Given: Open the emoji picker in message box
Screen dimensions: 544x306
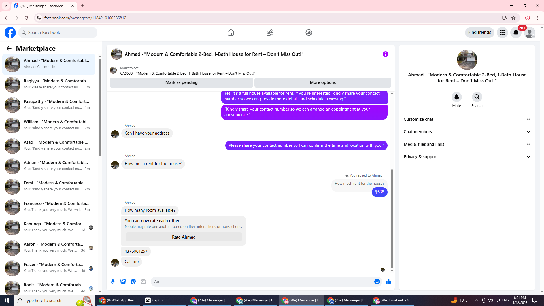Looking at the screenshot, I should tap(377, 282).
